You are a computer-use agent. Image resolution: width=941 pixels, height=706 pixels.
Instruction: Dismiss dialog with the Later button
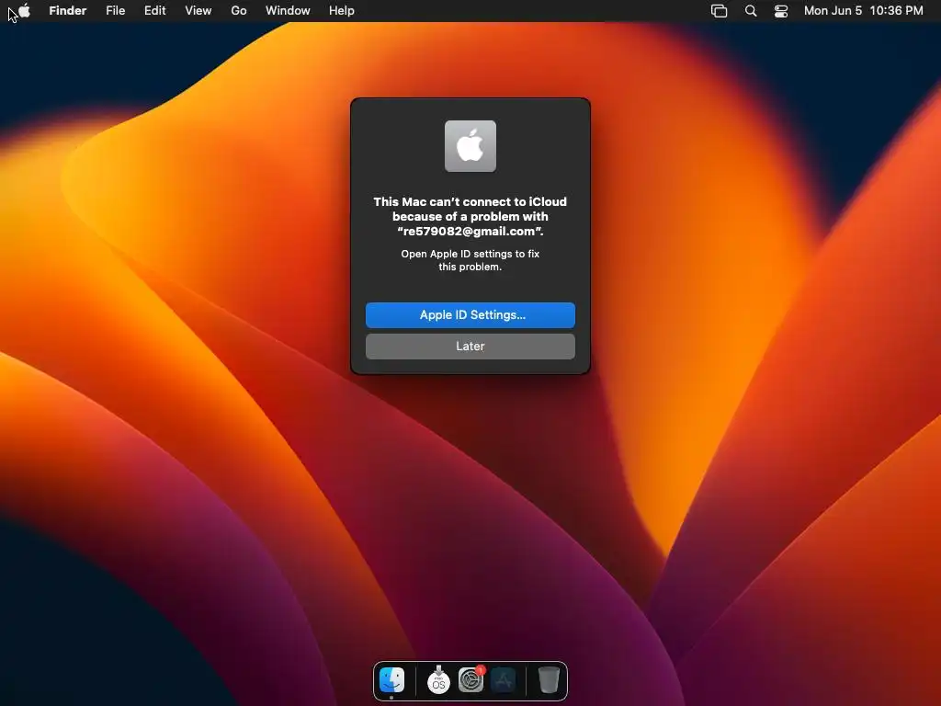coord(470,347)
